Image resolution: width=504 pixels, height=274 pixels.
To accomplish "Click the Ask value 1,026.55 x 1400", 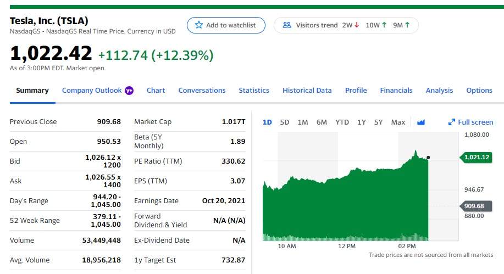I will tap(103, 181).
